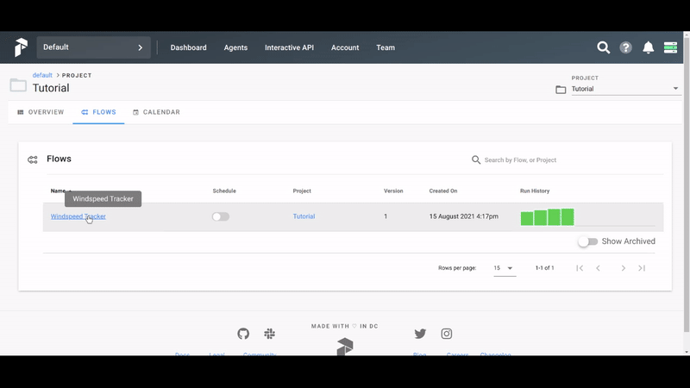690x388 pixels.
Task: Click the Schedule column header
Action: (224, 191)
